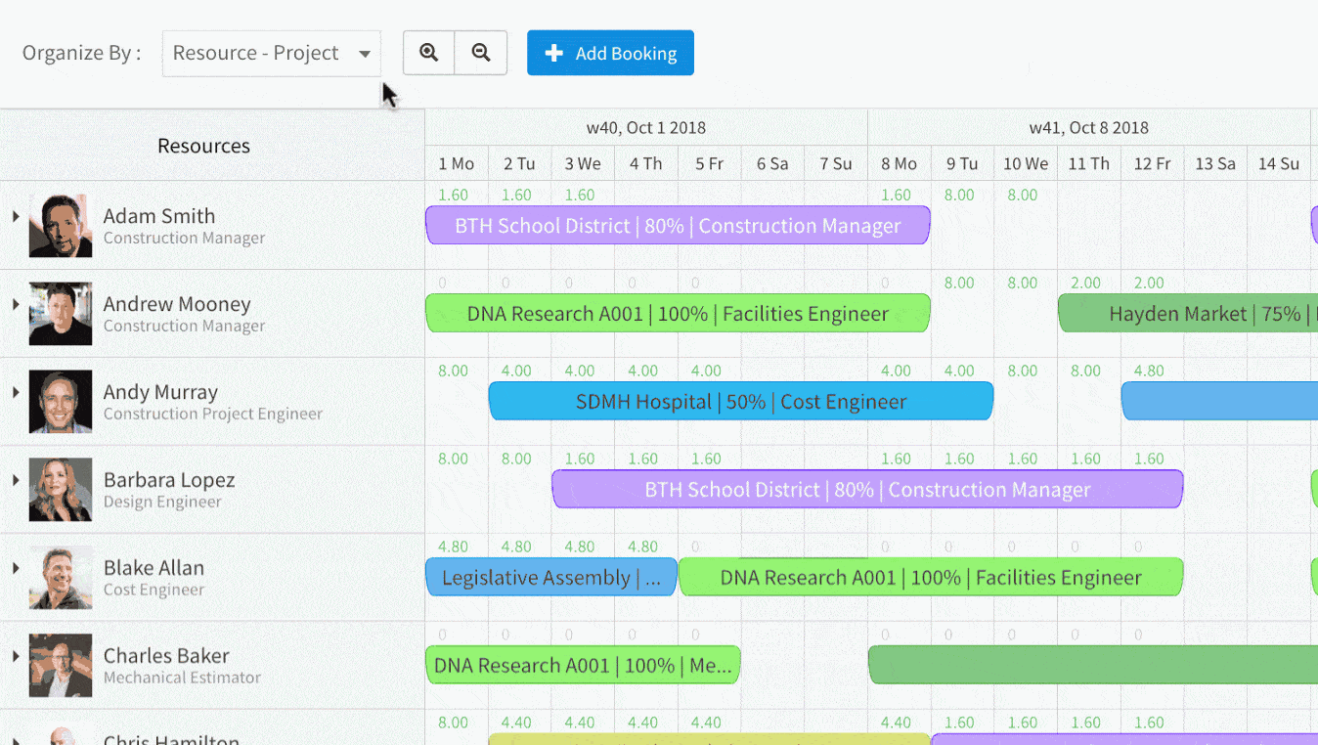
Task: Click the Adam Smith name
Action: click(159, 216)
